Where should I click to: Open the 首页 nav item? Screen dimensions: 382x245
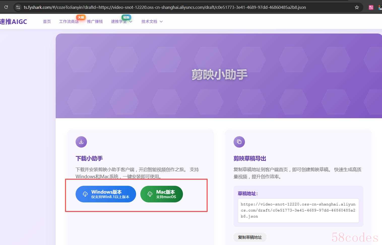coord(47,22)
